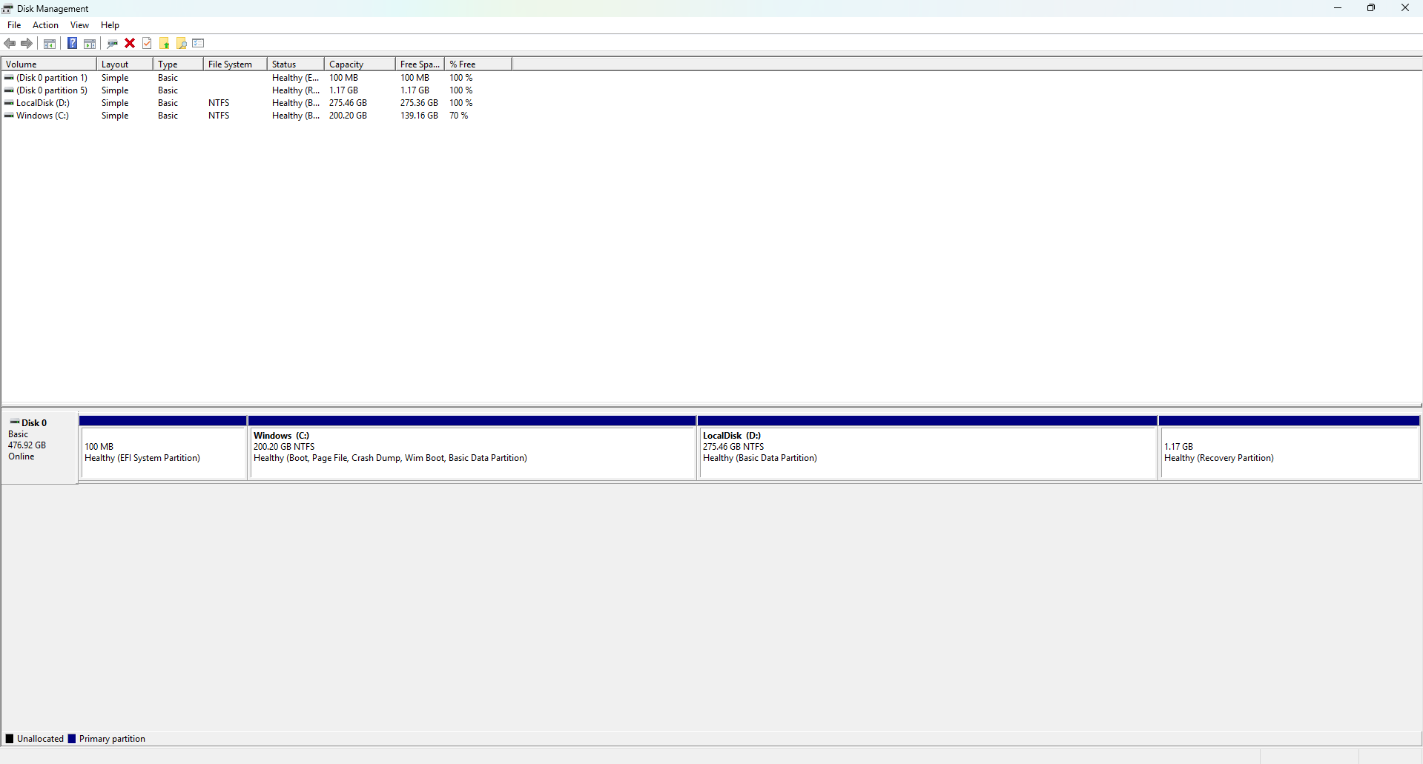Click the computer rescan toolbar icon
This screenshot has width=1423, height=764.
[112, 43]
